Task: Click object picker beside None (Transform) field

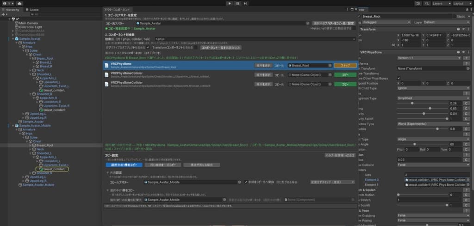Action: pos(468,68)
